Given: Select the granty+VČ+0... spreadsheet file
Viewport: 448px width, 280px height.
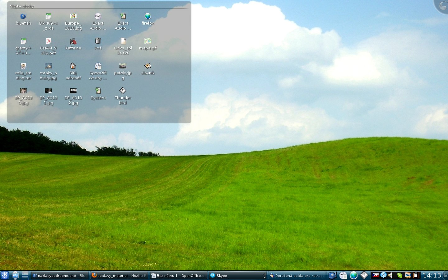Looking at the screenshot, I should [x=23, y=47].
